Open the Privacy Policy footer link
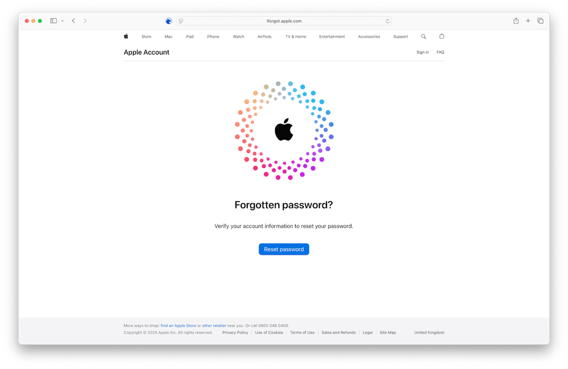 point(235,333)
